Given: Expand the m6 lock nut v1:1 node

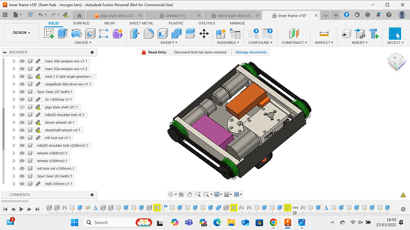Looking at the screenshot, I should click(14, 138).
